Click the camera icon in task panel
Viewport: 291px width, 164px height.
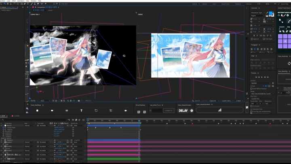pos(125,110)
